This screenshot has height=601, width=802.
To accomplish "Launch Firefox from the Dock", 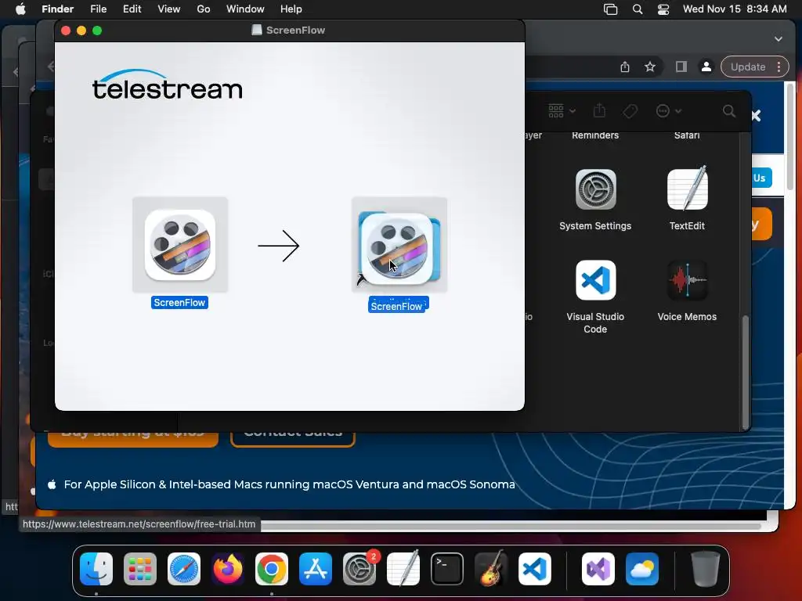I will point(228,569).
